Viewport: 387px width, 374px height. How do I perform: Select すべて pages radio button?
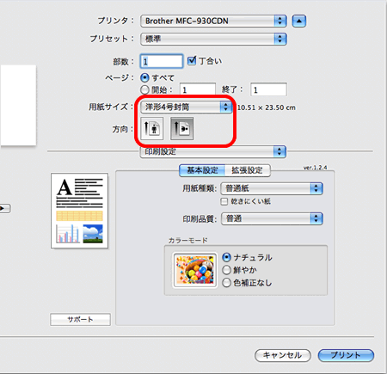(145, 77)
